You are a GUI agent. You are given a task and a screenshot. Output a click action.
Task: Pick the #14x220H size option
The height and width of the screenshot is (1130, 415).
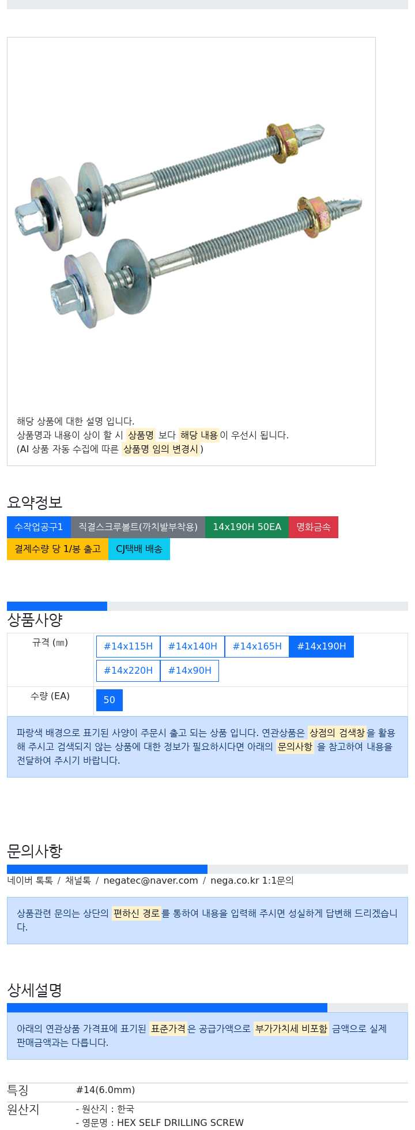(x=128, y=671)
